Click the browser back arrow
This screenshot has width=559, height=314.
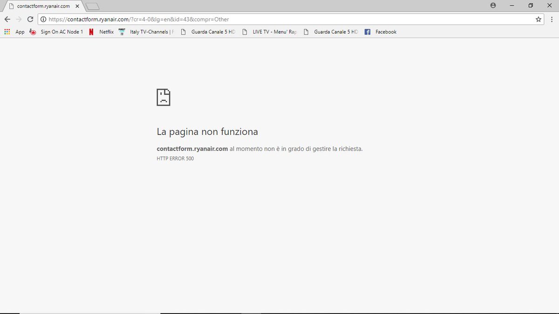click(x=7, y=19)
